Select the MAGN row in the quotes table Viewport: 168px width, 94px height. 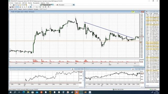tap(152, 46)
